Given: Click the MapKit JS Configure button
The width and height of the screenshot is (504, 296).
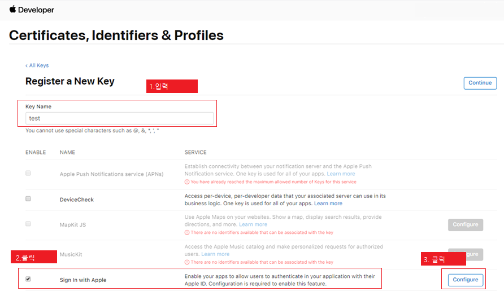Looking at the screenshot, I should click(x=466, y=224).
